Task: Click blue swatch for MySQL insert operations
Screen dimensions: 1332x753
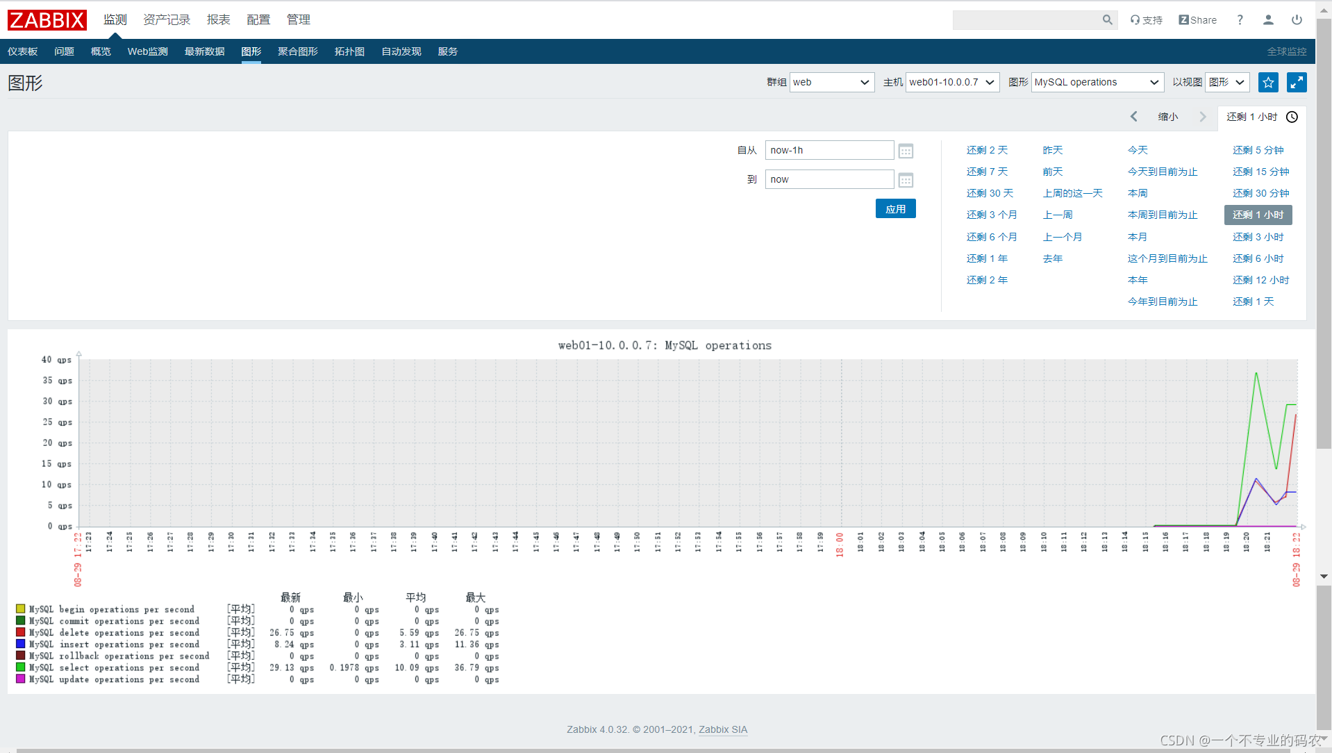Action: [x=21, y=645]
